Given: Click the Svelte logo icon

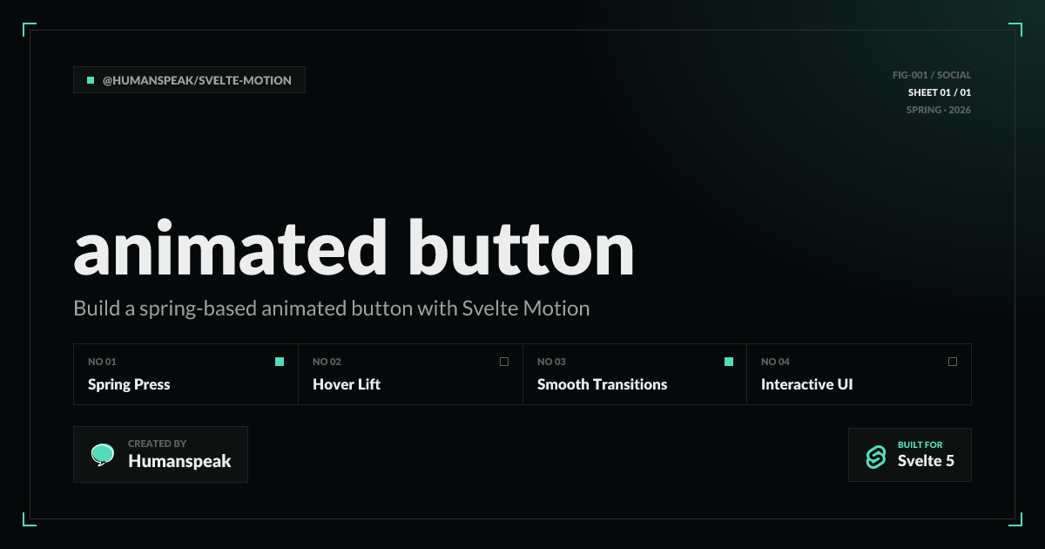Looking at the screenshot, I should click(x=875, y=457).
